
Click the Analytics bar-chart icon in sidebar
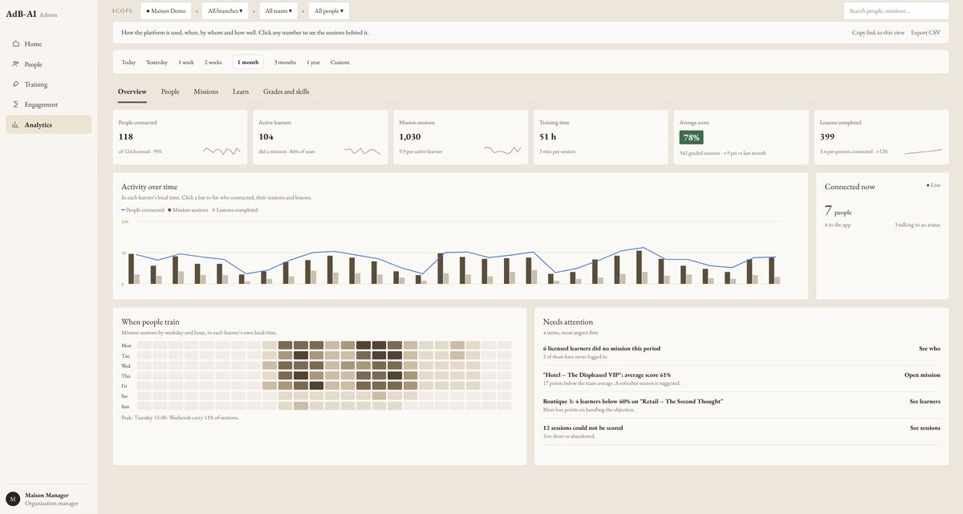(16, 124)
